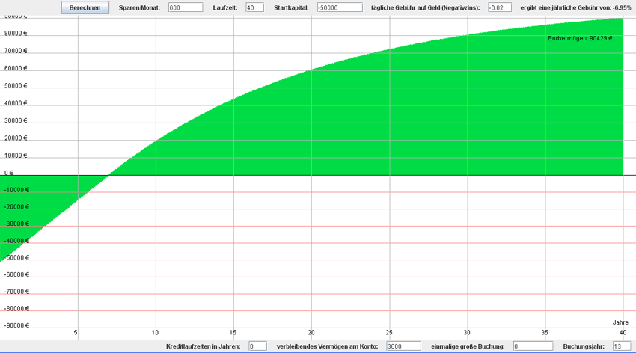
Task: Click the Sparen/Monat text label
Action: 139,7
